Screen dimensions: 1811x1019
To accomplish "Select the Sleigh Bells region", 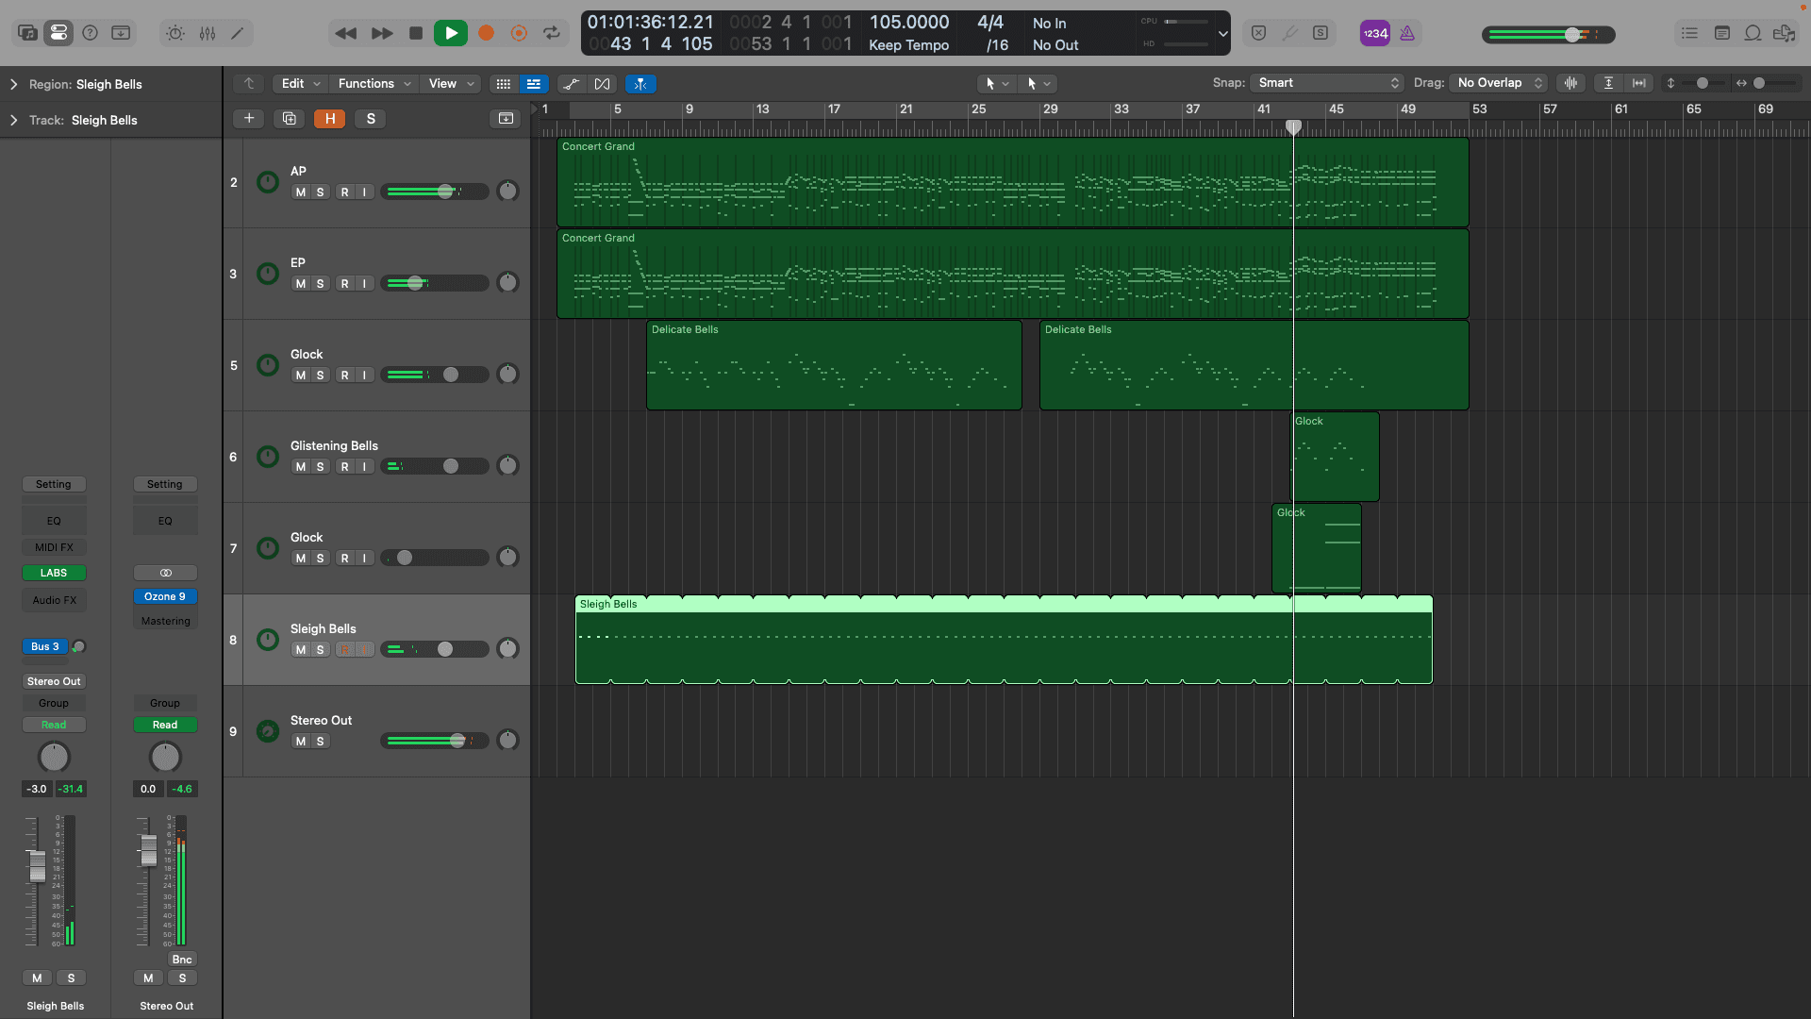I will click(x=1004, y=640).
